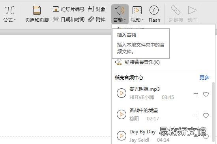217x144 pixels.
Task: Add 春光明媚.mp3 with plus icon
Action: coord(196,94)
